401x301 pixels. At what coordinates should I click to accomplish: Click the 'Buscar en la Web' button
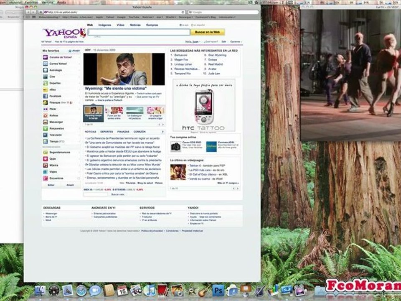click(x=207, y=32)
